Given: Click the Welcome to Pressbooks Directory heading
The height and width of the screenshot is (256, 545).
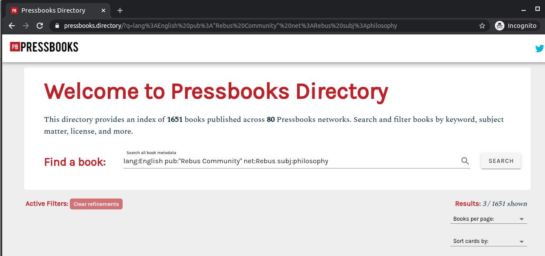Looking at the screenshot, I should pyautogui.click(x=216, y=91).
